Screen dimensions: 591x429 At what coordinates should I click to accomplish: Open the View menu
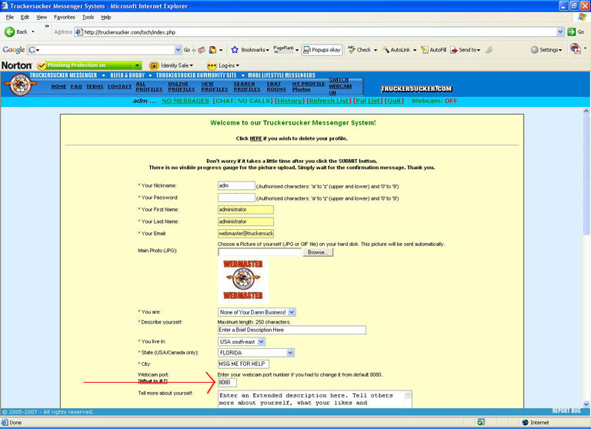click(x=42, y=18)
